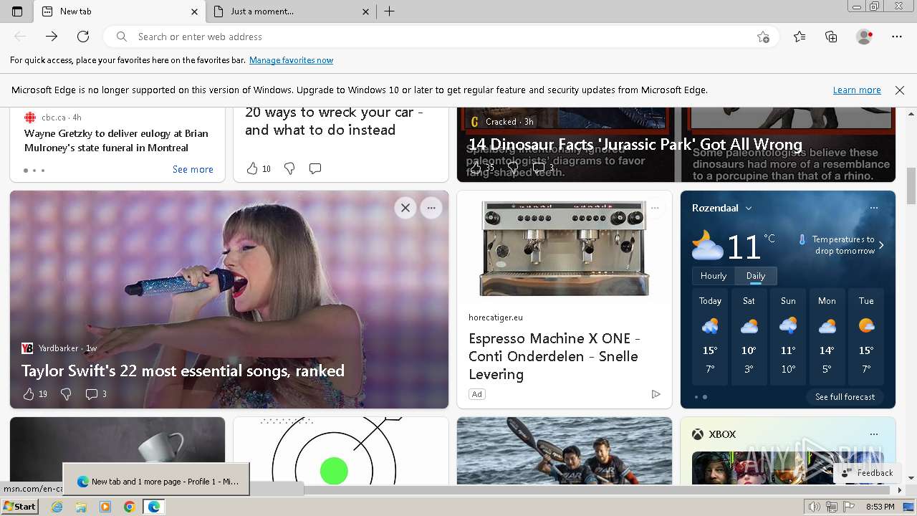
Task: Open the Favorites list icon
Action: coord(800,37)
